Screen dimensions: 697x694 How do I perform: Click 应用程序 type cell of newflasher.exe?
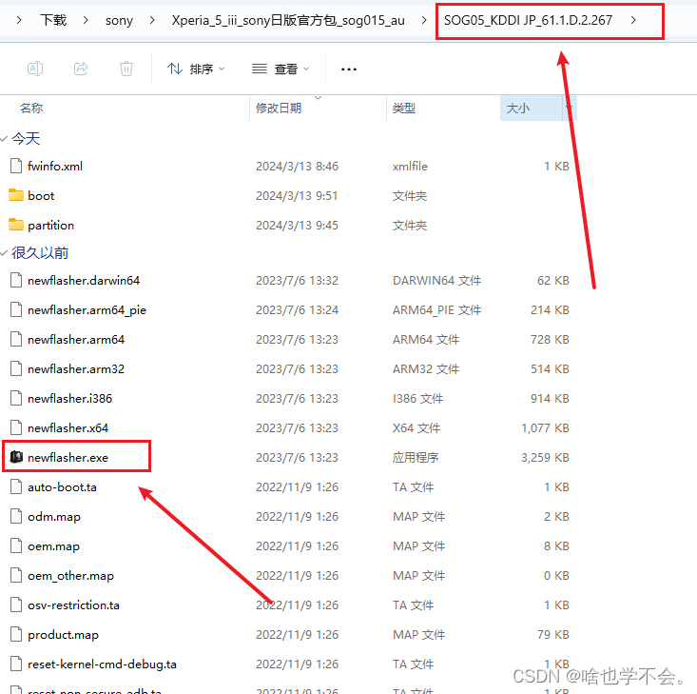tap(416, 458)
